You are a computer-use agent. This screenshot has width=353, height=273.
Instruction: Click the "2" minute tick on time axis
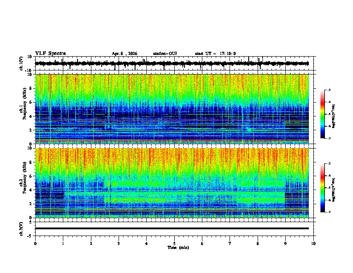click(91, 244)
